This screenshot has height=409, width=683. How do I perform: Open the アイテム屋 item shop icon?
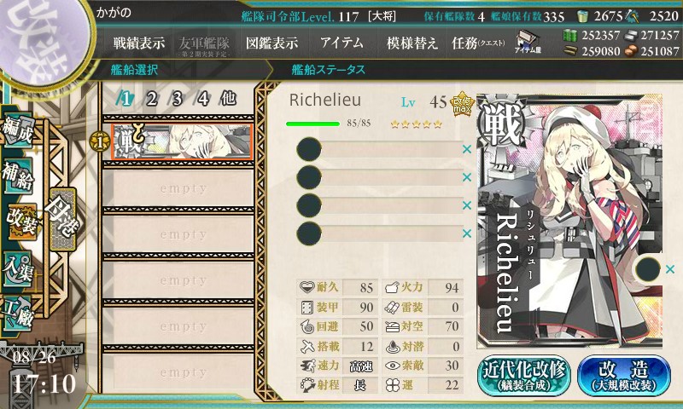pyautogui.click(x=528, y=42)
